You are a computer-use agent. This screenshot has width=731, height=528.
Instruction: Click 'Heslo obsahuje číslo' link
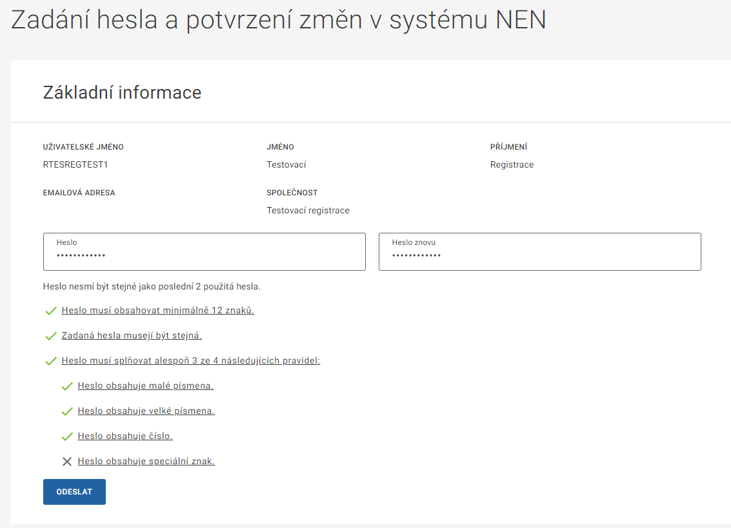pos(125,436)
